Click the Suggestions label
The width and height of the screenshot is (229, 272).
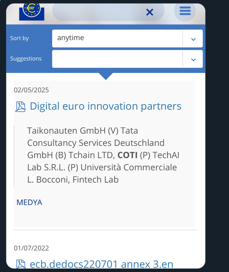[26, 59]
